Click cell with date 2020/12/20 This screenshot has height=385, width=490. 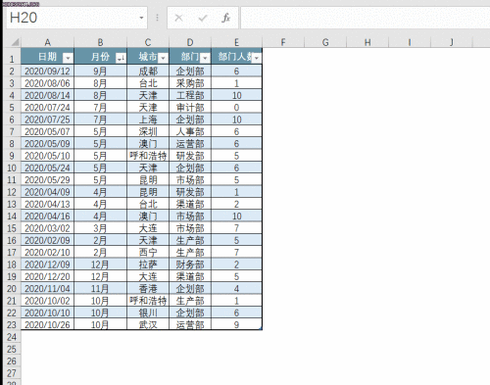(48, 276)
